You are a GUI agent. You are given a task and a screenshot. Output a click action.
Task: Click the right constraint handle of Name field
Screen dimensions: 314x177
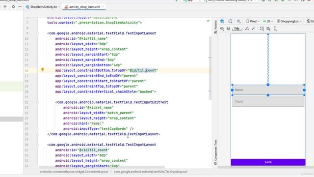tap(304, 90)
